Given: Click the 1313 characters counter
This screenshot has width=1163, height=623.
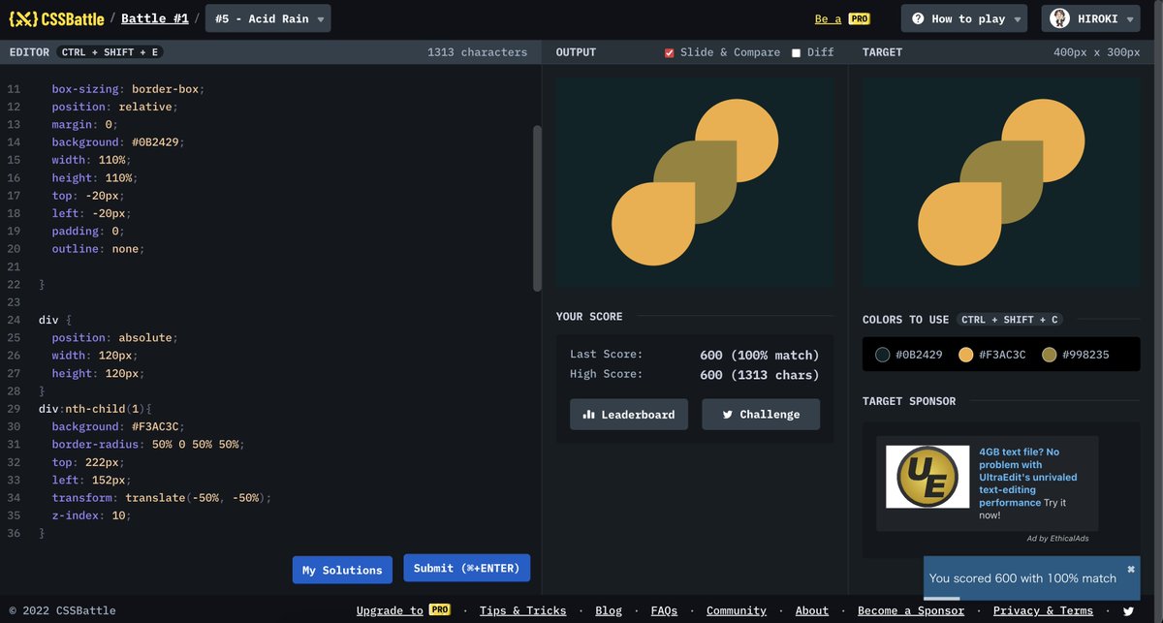Looking at the screenshot, I should (477, 52).
